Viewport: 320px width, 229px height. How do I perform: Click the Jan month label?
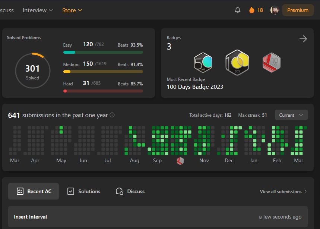(x=253, y=161)
